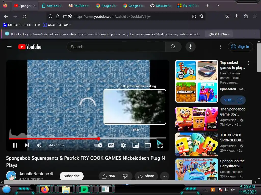Dislike the video
Screen dimensions: 261x195
point(125,176)
